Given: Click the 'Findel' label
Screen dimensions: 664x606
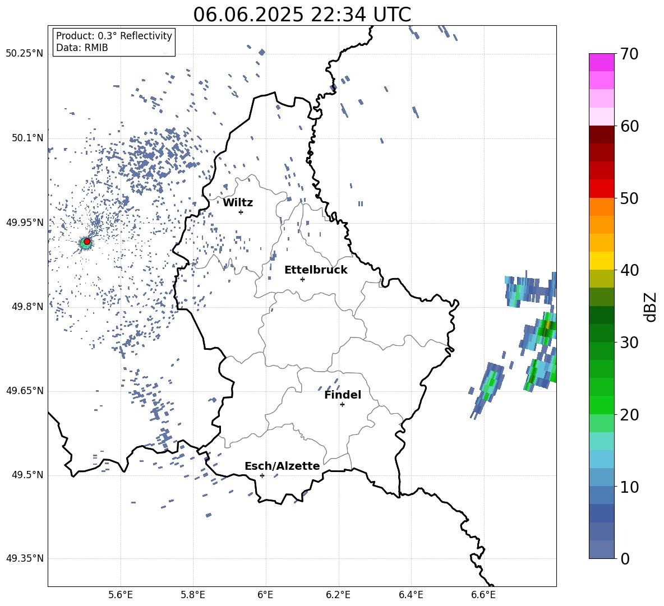Looking at the screenshot, I should [x=343, y=395].
